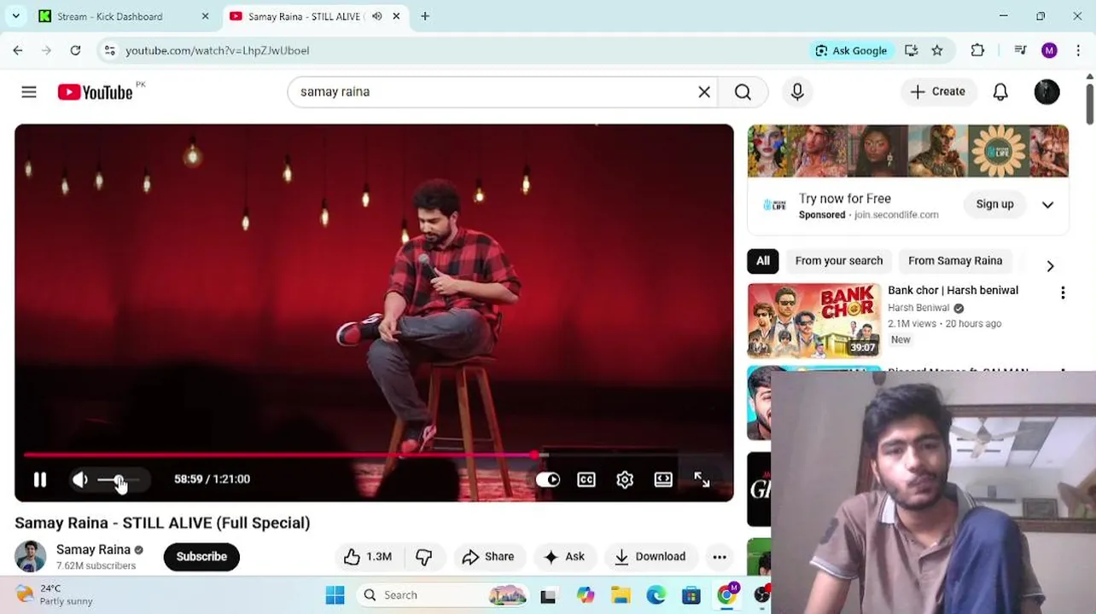Open a new browser tab
This screenshot has height=614, width=1096.
coord(425,16)
